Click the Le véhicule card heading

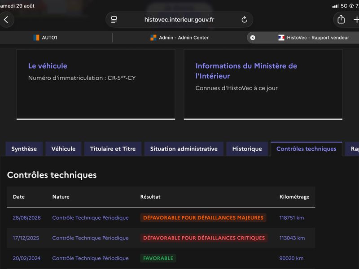(48, 66)
